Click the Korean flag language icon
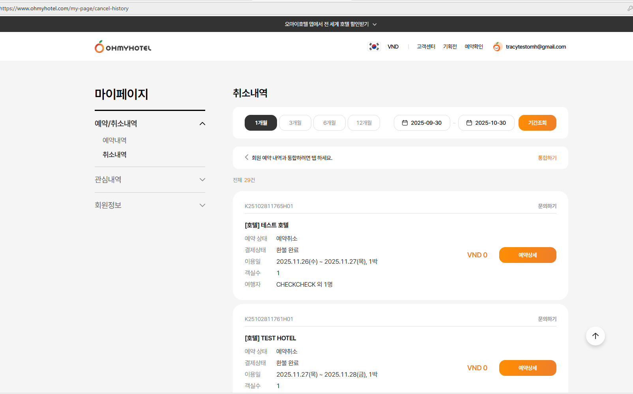Screen dimensions: 633x394 (x=374, y=47)
